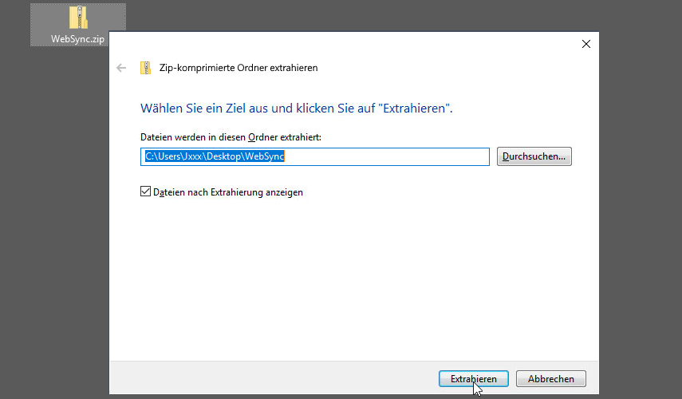Open folder browser via Durchsuchen button
Viewport: 682px width, 399px height.
[x=534, y=156]
